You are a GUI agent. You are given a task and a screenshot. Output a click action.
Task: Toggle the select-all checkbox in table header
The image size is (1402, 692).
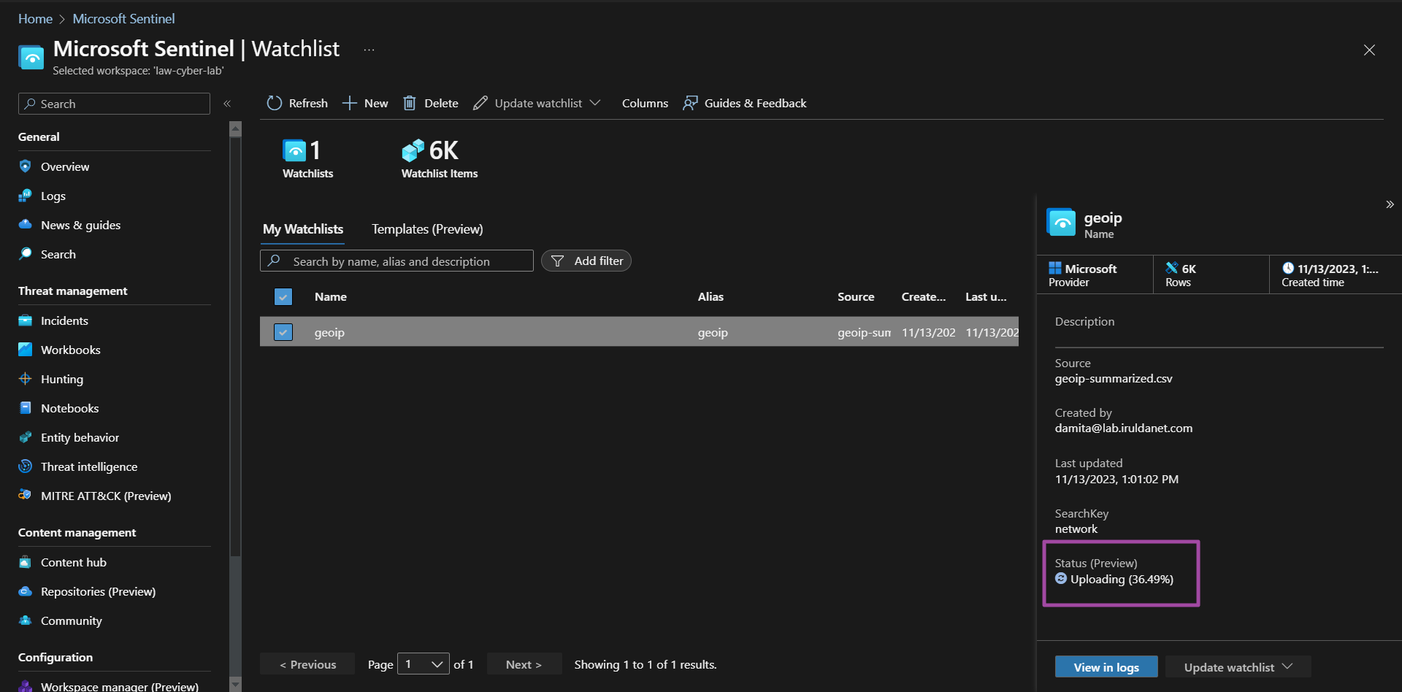pyautogui.click(x=283, y=296)
